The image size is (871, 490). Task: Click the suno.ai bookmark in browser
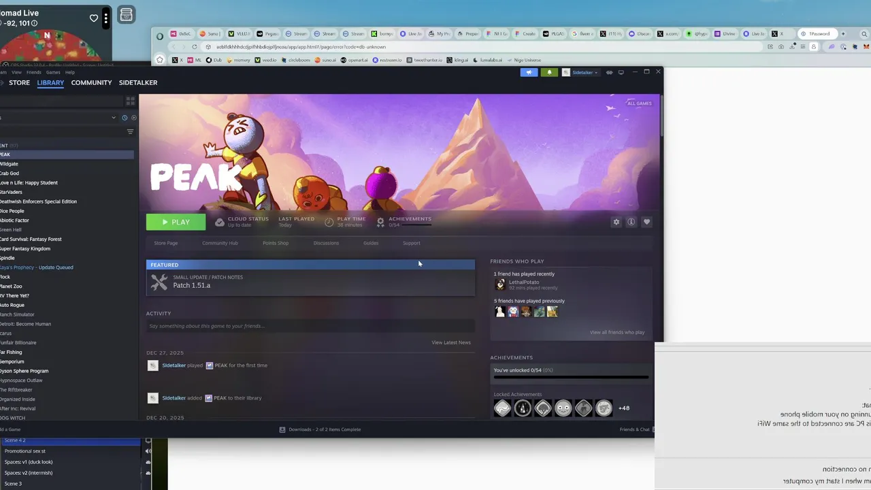326,60
